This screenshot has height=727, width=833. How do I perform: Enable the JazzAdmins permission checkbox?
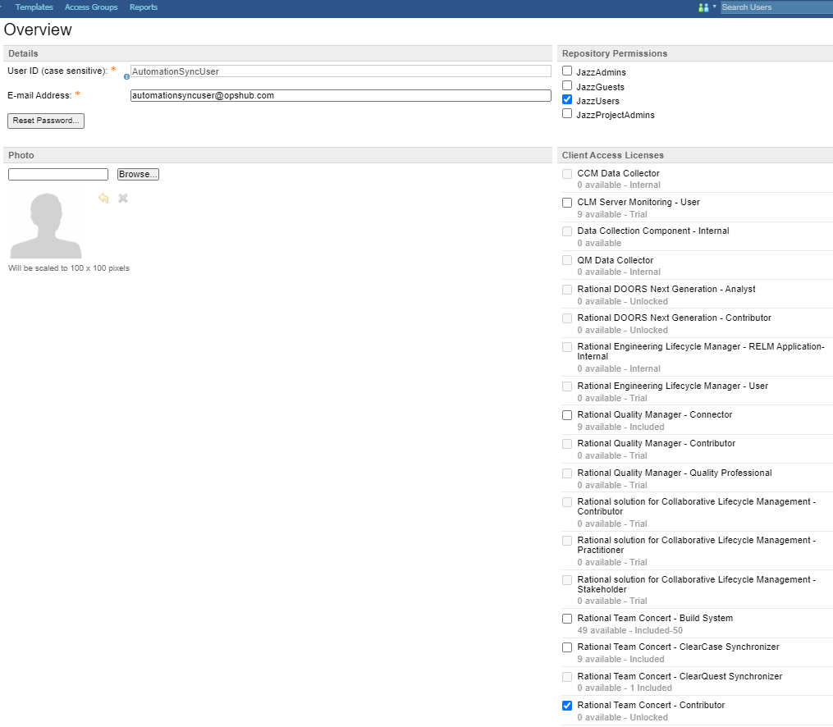567,71
